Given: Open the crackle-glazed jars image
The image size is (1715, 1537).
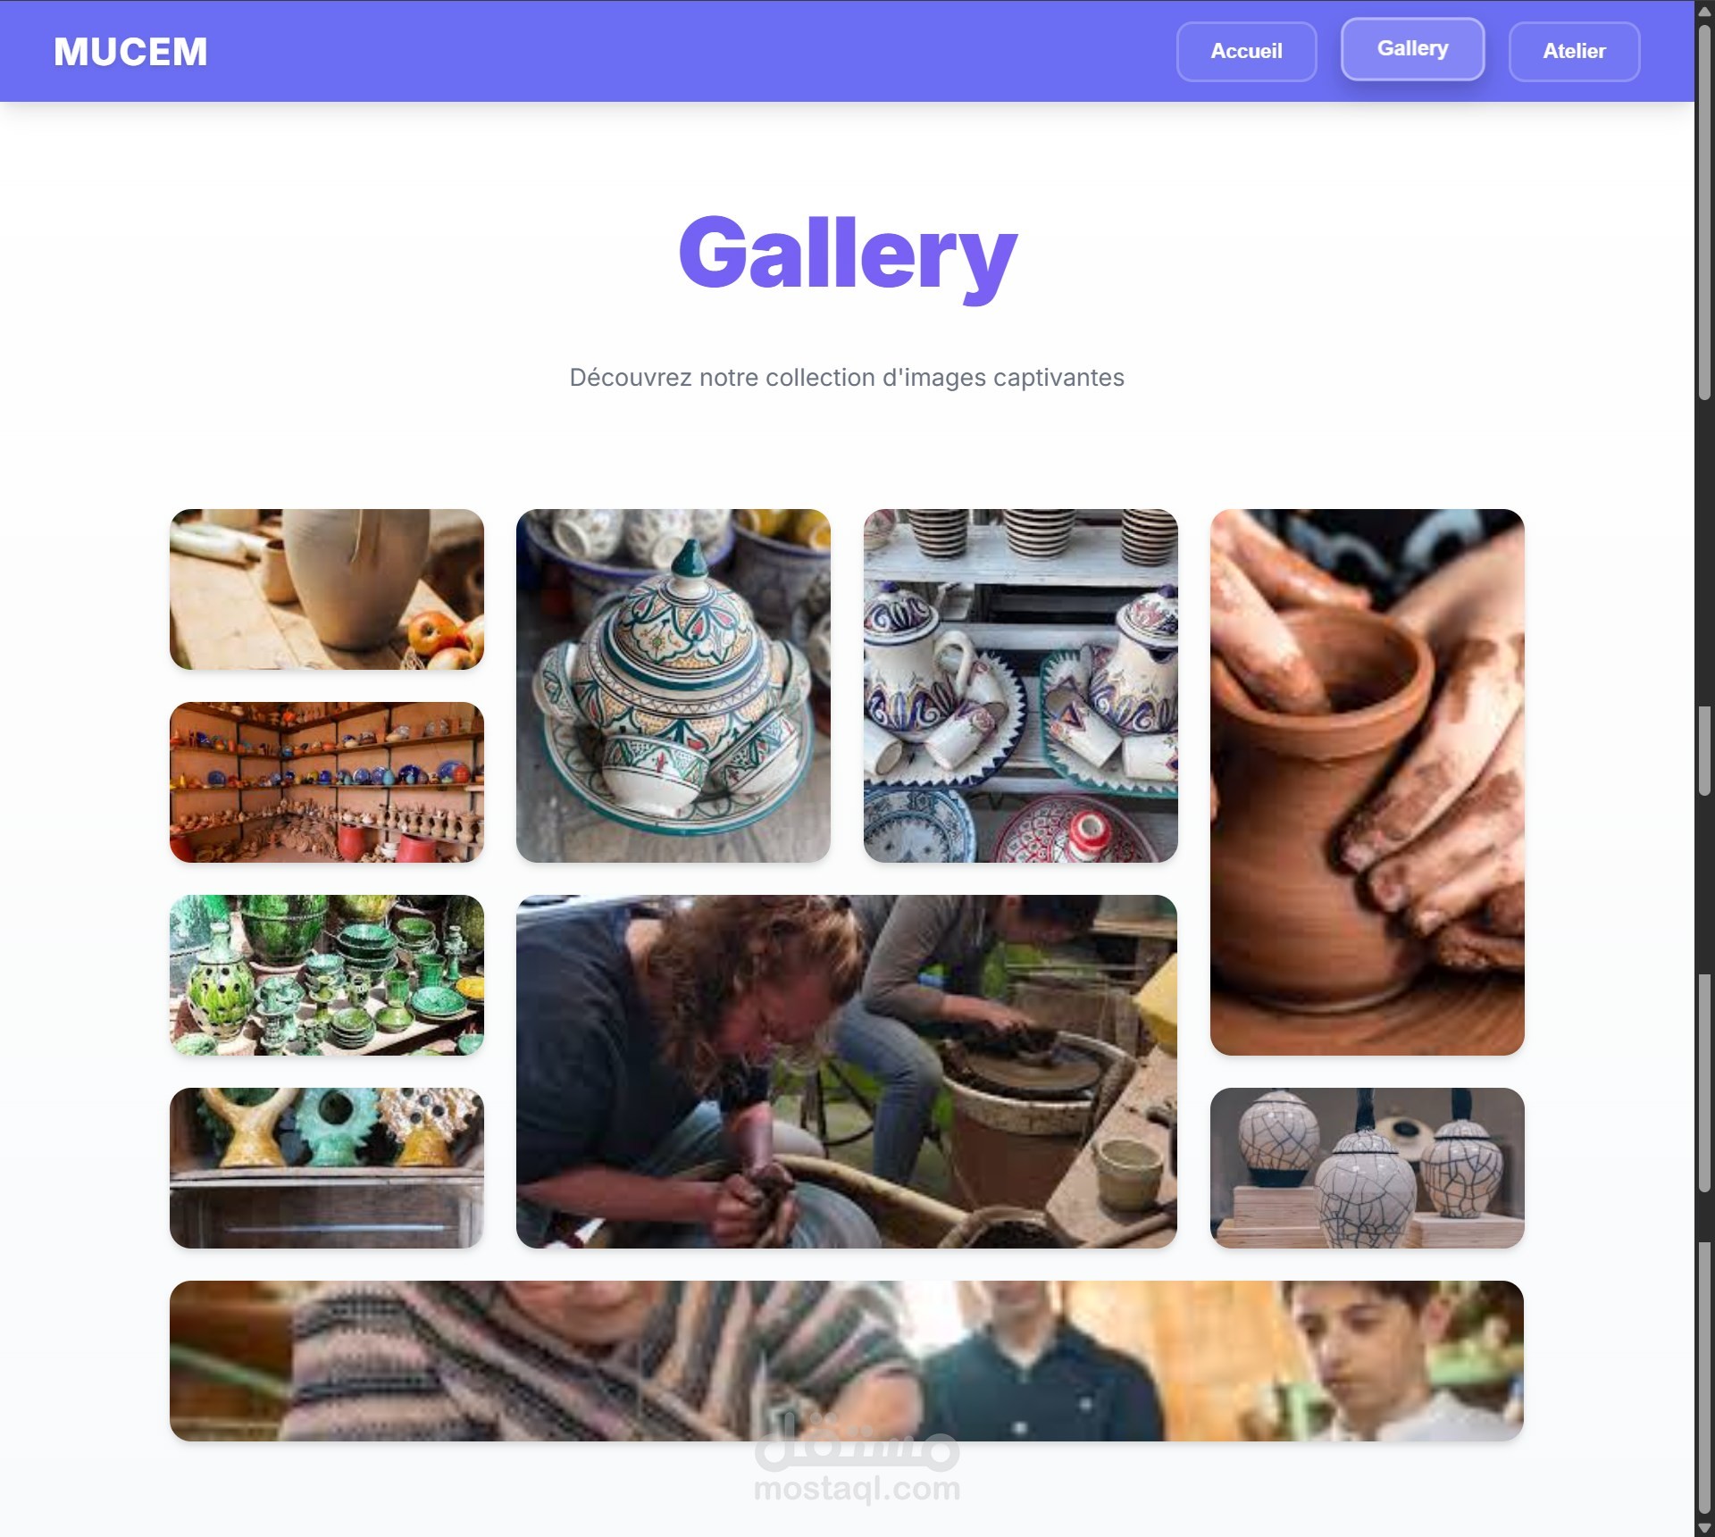Looking at the screenshot, I should (x=1367, y=1168).
